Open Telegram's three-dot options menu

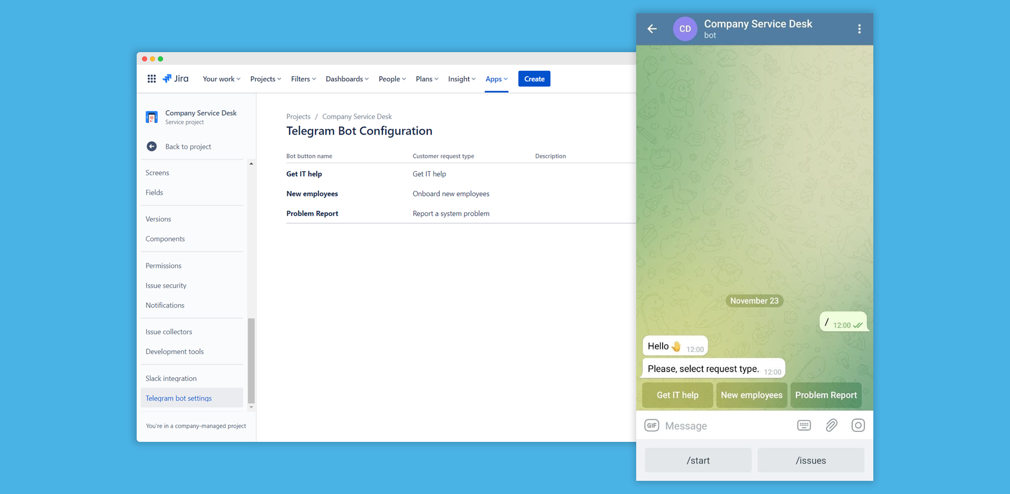click(x=859, y=29)
